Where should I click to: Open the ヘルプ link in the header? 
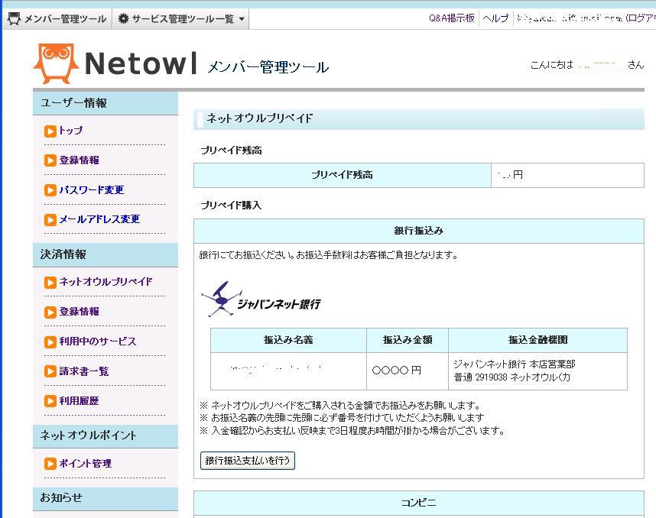[495, 18]
